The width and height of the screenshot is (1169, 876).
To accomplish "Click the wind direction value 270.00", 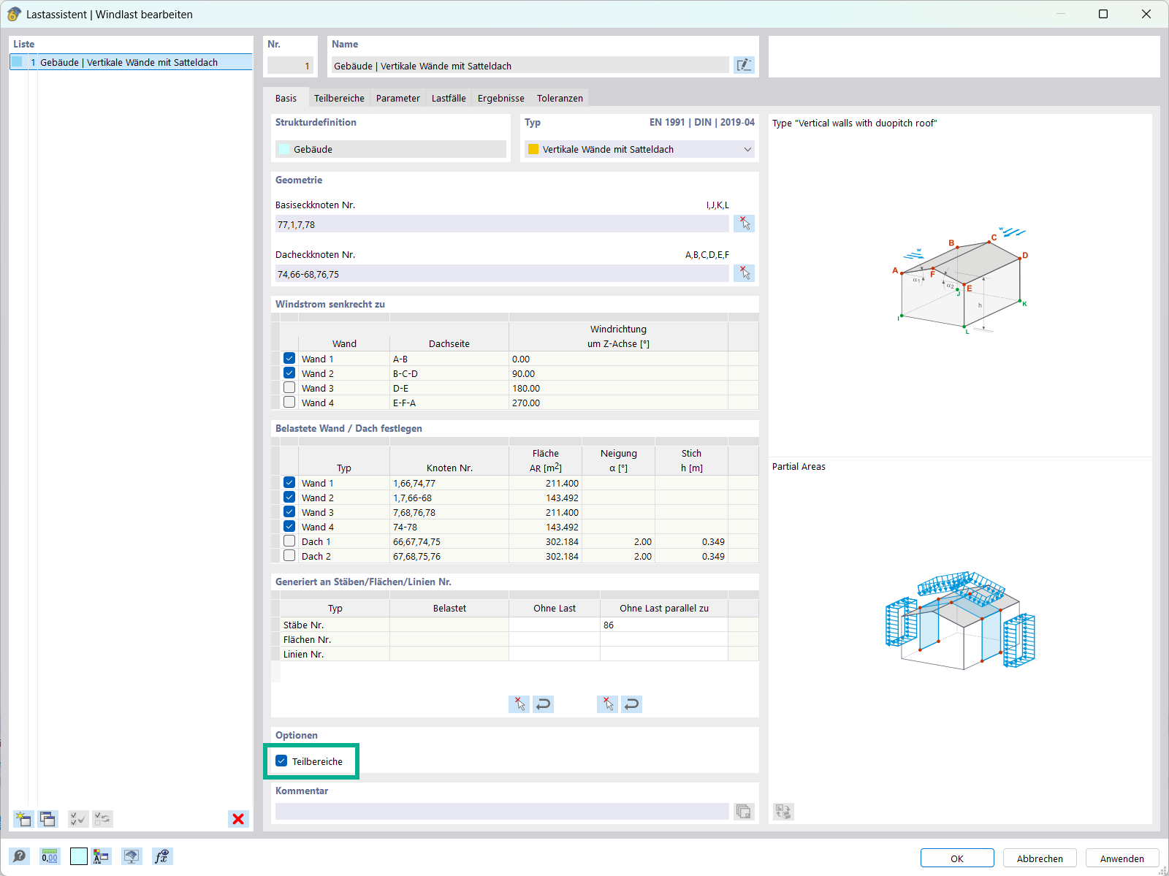I will pyautogui.click(x=618, y=403).
